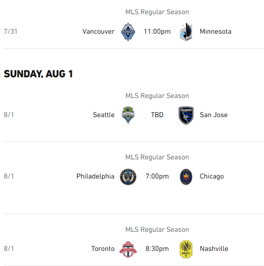Select the San Jose team name

tap(214, 115)
